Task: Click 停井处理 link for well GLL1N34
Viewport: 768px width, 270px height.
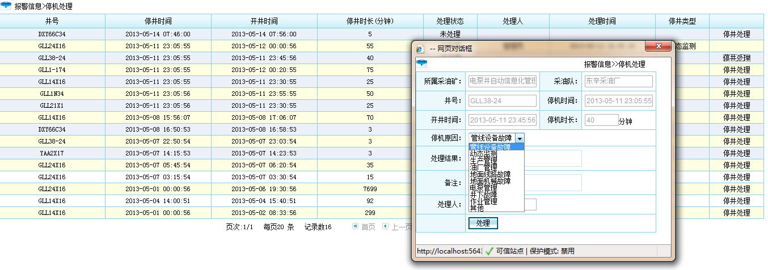Action: tap(736, 94)
